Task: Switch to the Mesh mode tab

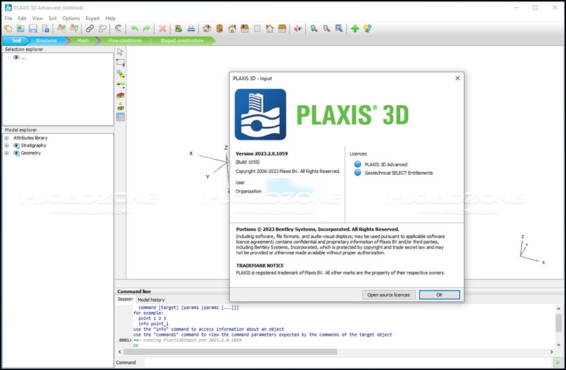Action: click(x=83, y=40)
